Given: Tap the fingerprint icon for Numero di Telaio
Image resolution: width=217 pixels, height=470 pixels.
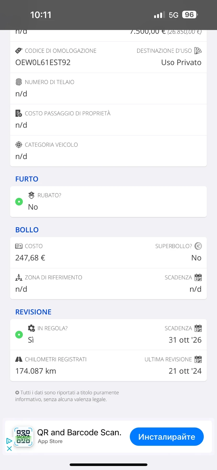Looking at the screenshot, I should pos(19,82).
